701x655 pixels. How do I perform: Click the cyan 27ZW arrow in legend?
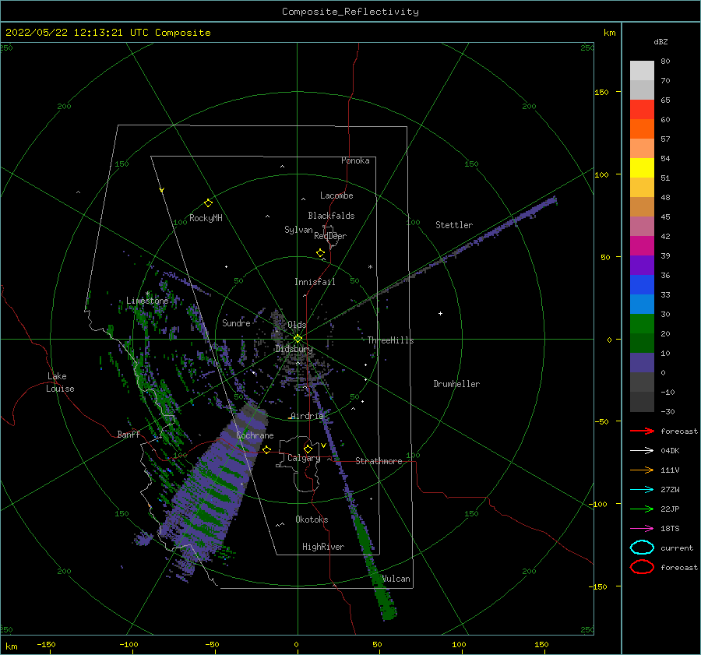click(642, 490)
